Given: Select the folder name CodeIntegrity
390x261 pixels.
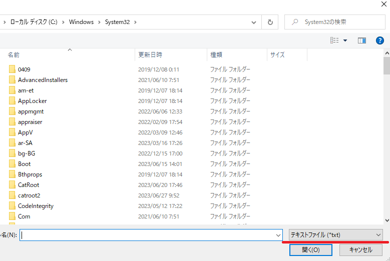Looking at the screenshot, I should point(36,206).
